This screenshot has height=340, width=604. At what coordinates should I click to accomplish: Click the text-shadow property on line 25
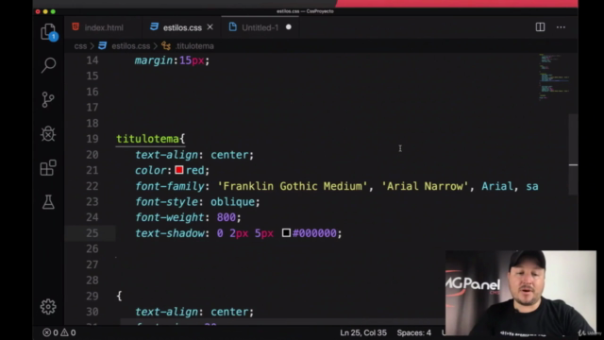pos(170,233)
